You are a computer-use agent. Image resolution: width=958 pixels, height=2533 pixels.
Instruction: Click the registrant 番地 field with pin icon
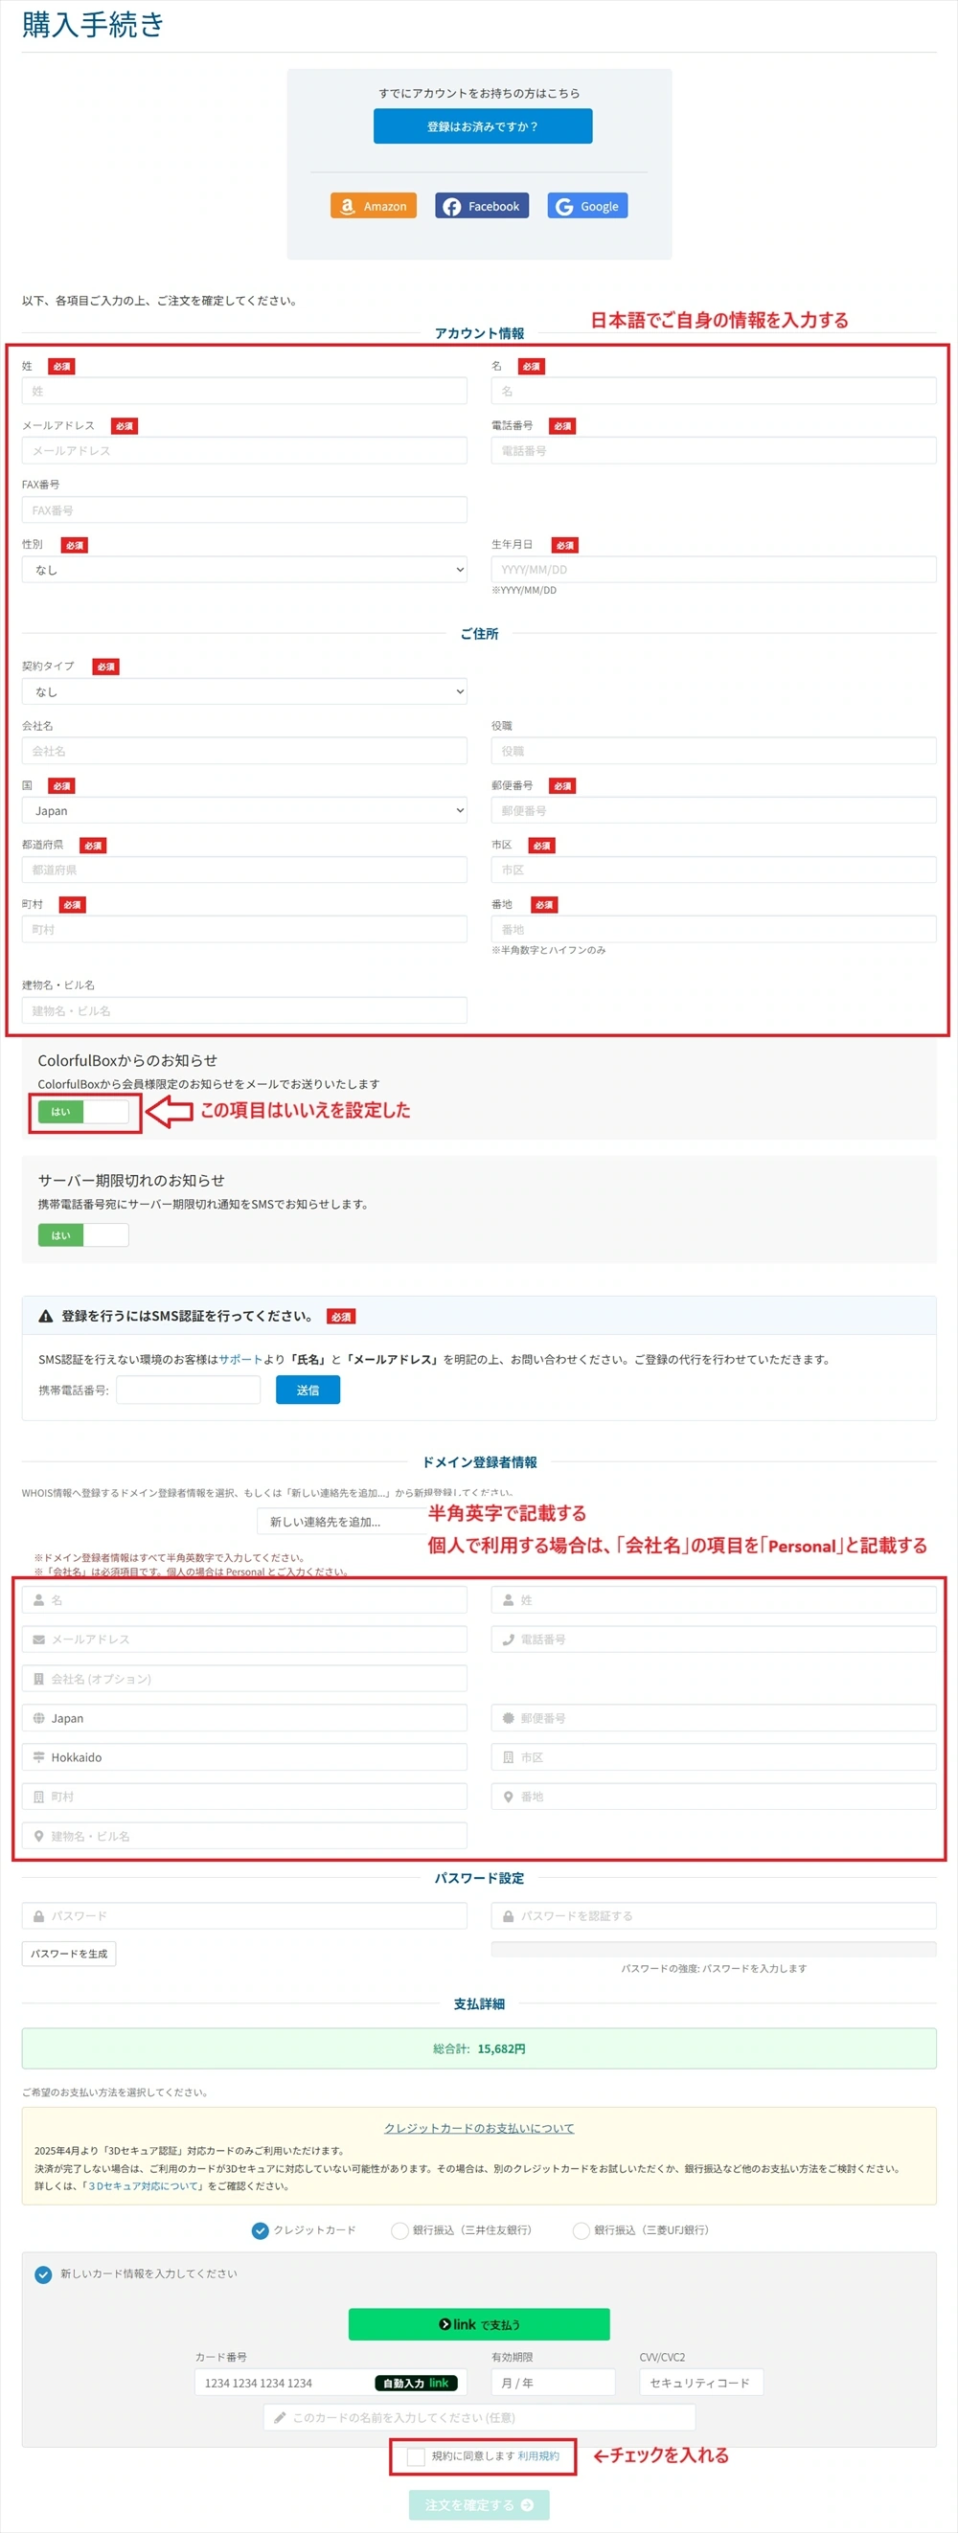pos(713,1797)
